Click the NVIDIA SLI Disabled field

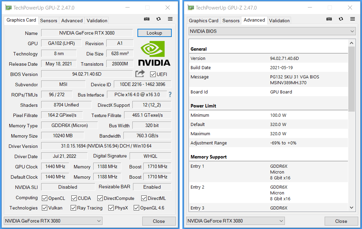click(x=68, y=187)
